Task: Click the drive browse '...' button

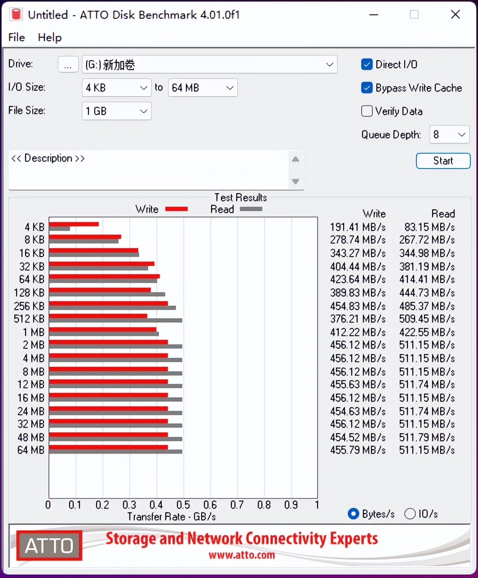Action: (x=68, y=65)
